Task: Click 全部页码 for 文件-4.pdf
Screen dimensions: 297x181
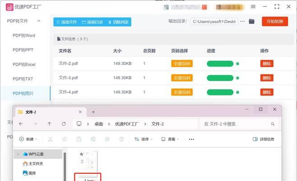Action: point(182,92)
